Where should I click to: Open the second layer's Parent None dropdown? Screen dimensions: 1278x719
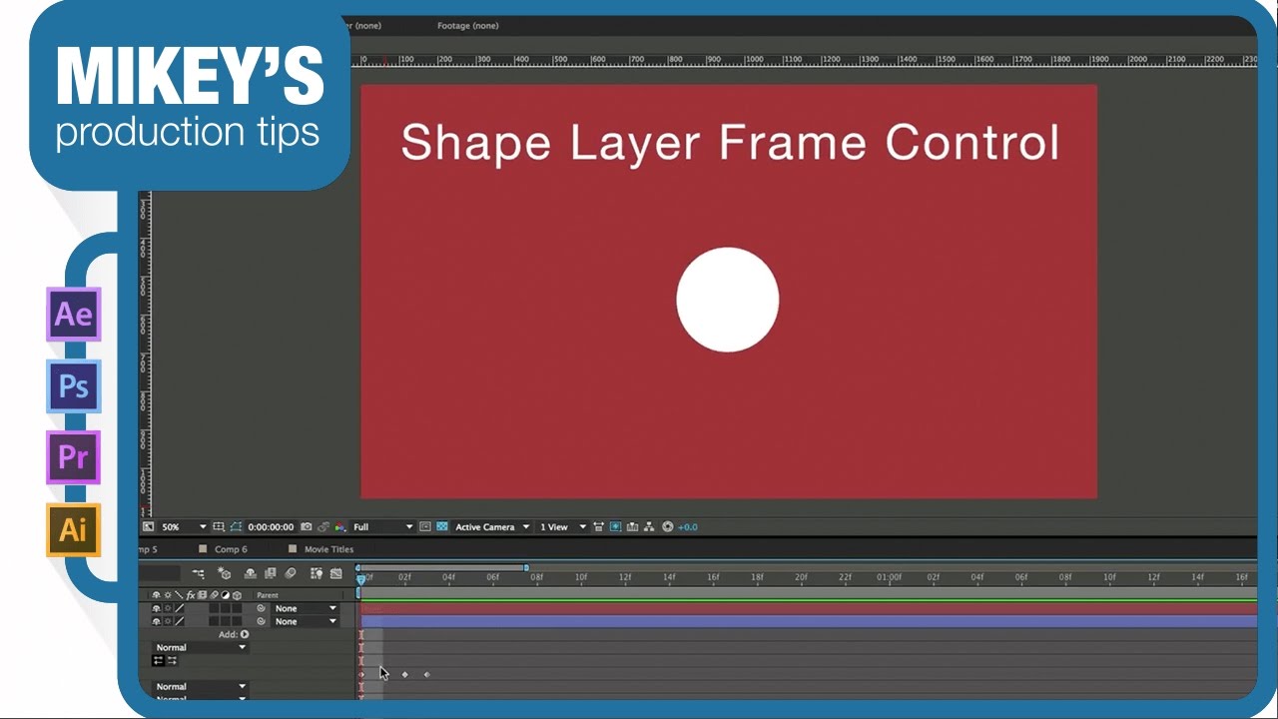click(x=305, y=621)
